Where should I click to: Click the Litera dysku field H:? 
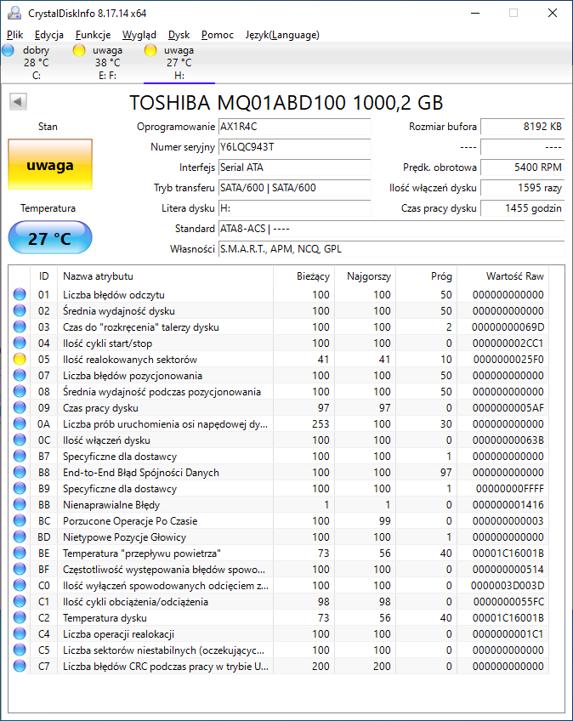(294, 208)
